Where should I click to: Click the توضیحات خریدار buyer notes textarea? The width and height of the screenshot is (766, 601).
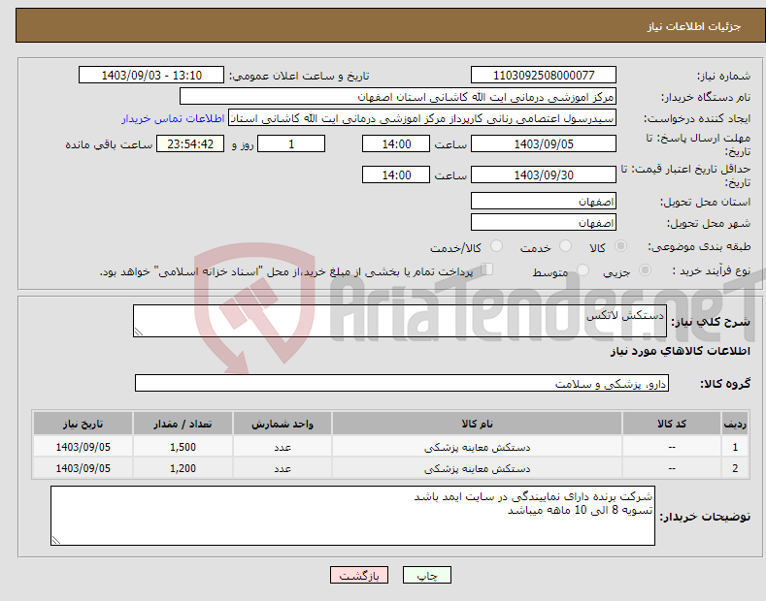352,516
